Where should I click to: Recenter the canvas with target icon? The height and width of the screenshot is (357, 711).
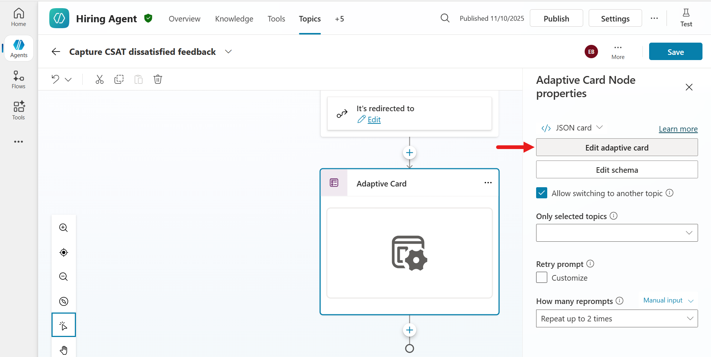coord(64,252)
